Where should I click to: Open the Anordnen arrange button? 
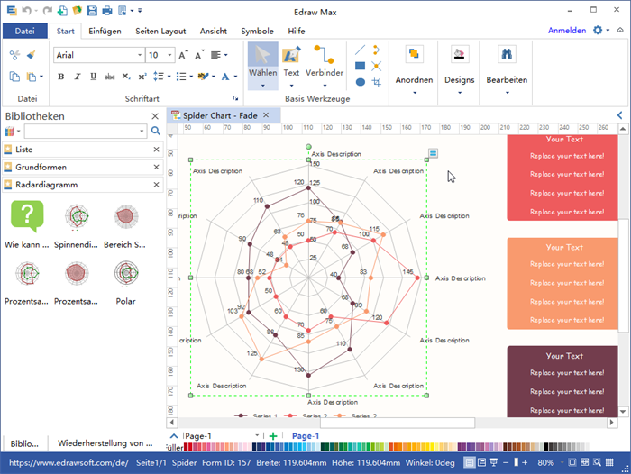click(x=414, y=70)
